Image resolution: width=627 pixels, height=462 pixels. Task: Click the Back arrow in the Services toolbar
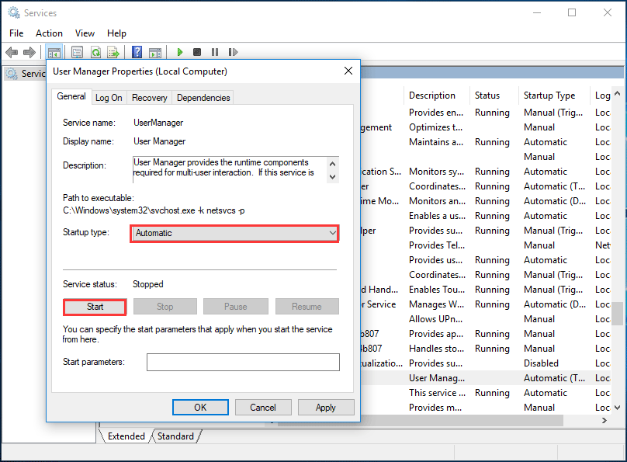[12, 52]
